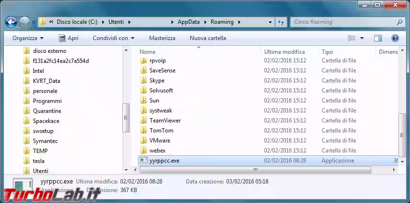Click the Masterizza toolbar item
410x203 pixels.
point(162,38)
